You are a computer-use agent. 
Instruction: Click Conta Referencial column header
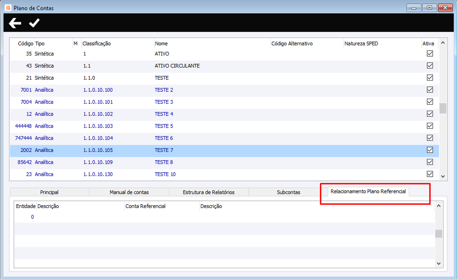click(x=145, y=207)
